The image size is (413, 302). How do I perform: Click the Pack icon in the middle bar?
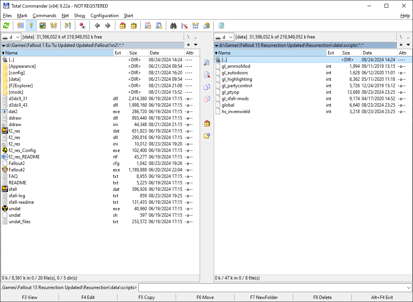(x=207, y=123)
